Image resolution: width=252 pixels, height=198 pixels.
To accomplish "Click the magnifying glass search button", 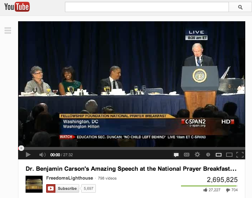I will point(240,7).
